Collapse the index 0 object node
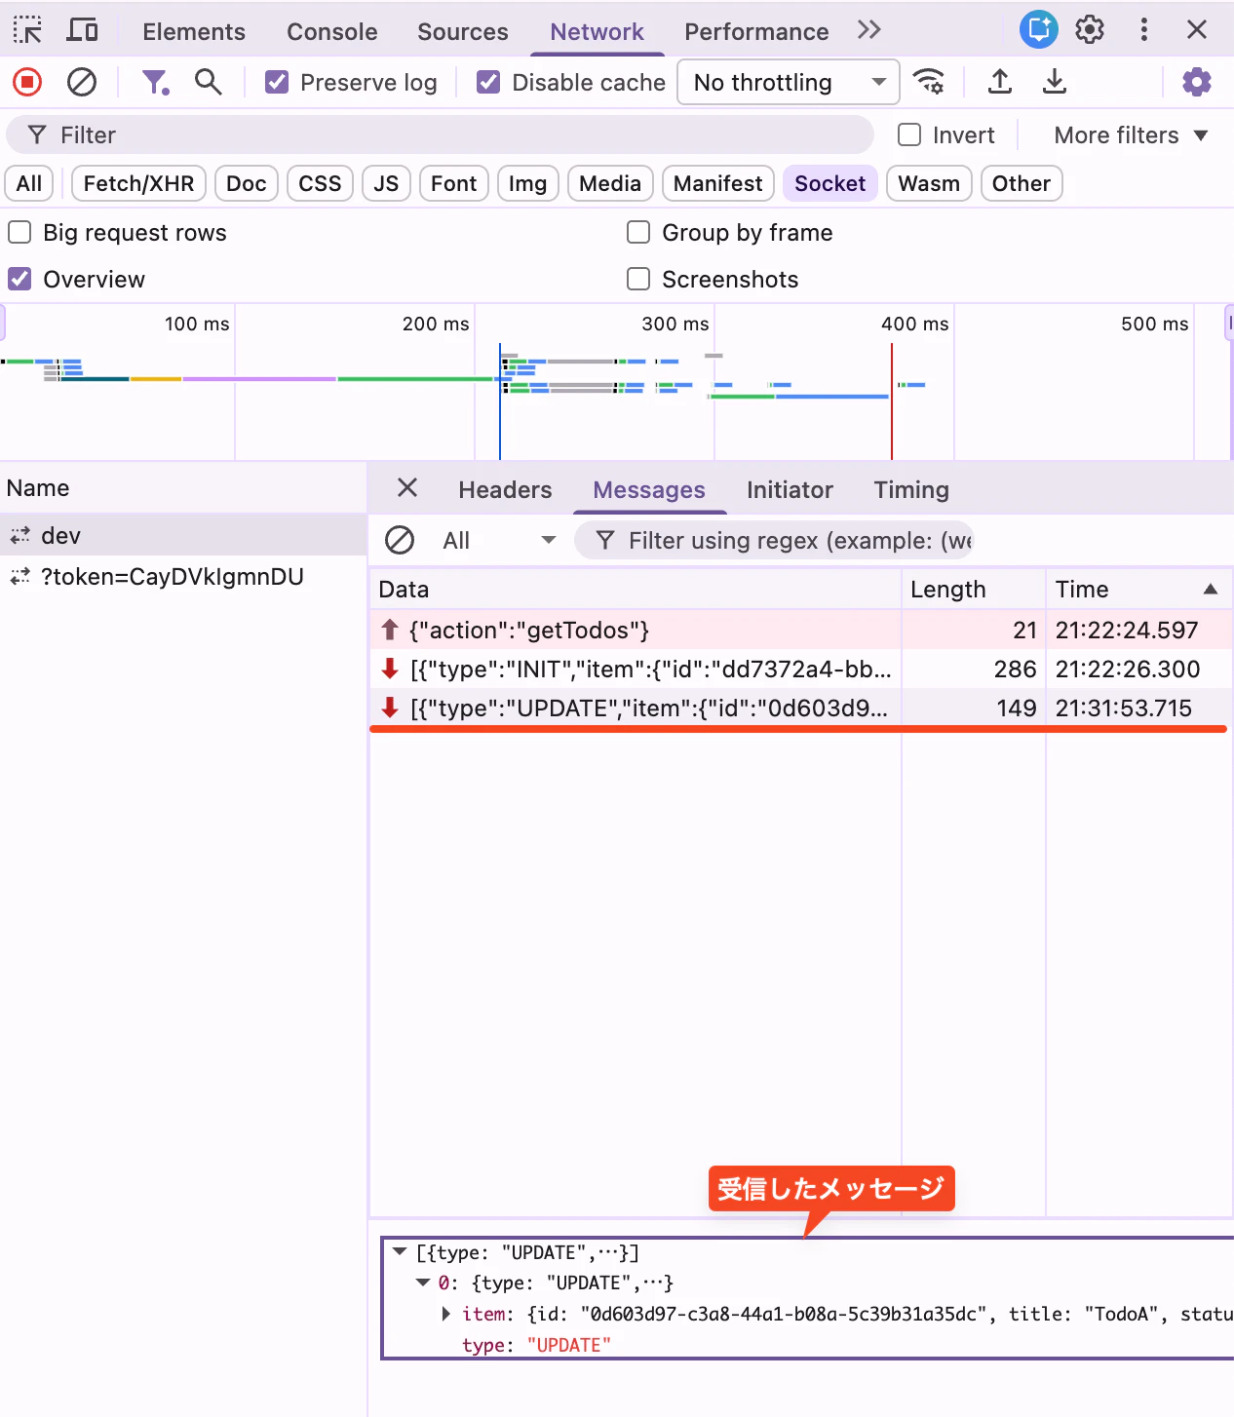The width and height of the screenshot is (1234, 1417). click(423, 1283)
